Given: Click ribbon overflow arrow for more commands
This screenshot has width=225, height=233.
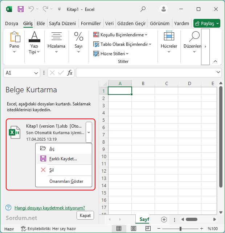Looking at the screenshot, I should (205, 47).
